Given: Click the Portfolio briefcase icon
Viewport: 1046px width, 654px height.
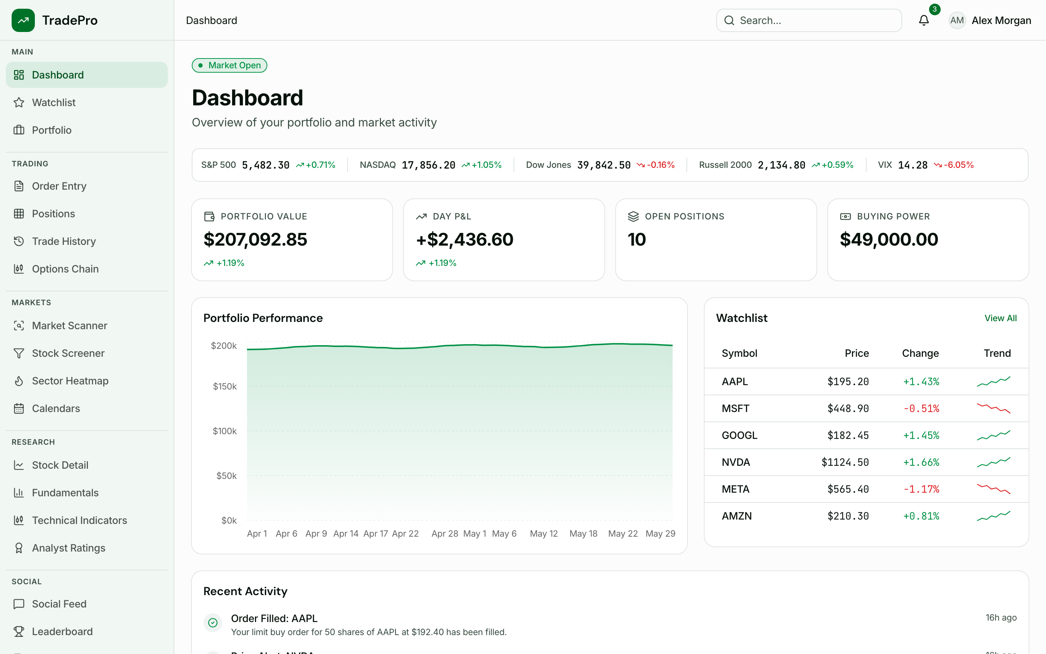Looking at the screenshot, I should click(x=19, y=130).
